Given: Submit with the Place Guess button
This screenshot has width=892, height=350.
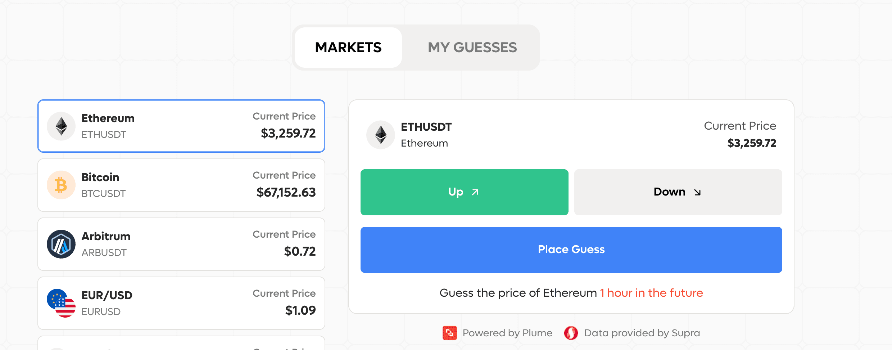Looking at the screenshot, I should click(x=571, y=250).
